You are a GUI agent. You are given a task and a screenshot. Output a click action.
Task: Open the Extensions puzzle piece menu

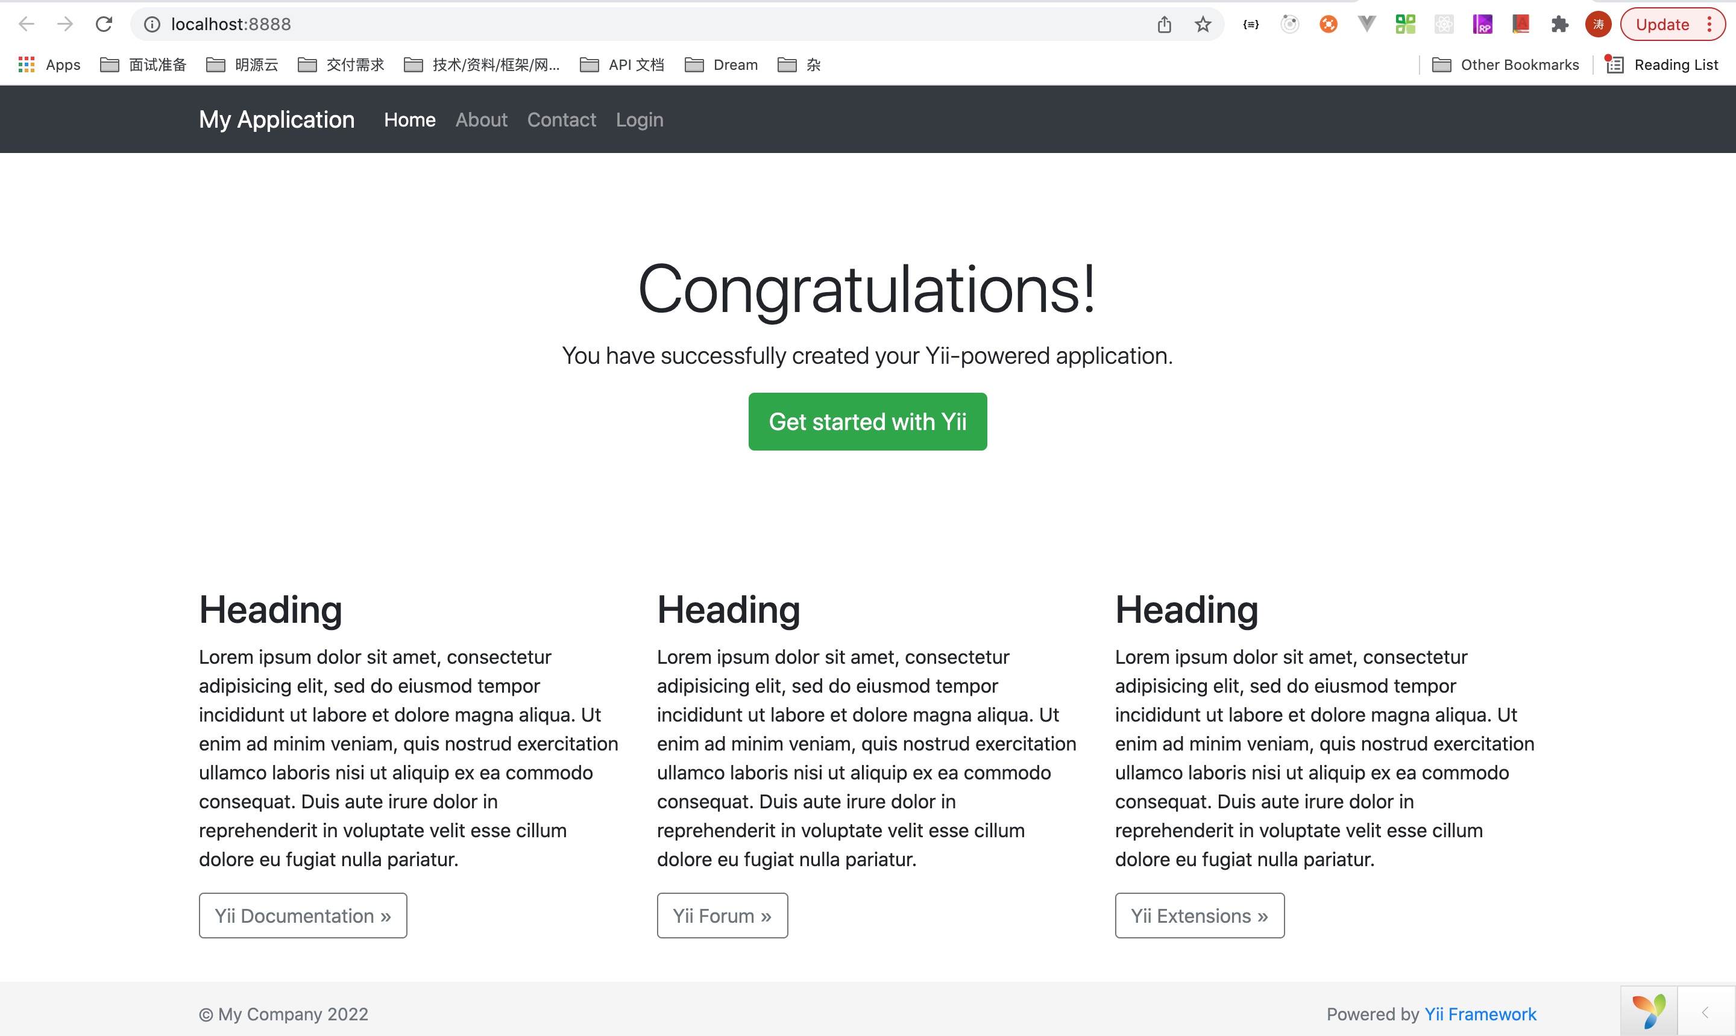1559,25
